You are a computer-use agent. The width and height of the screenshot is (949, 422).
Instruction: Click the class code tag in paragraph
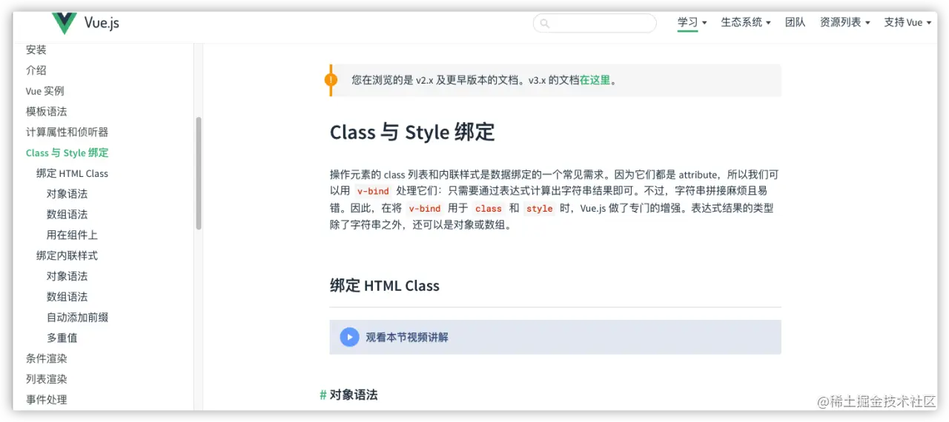point(489,209)
